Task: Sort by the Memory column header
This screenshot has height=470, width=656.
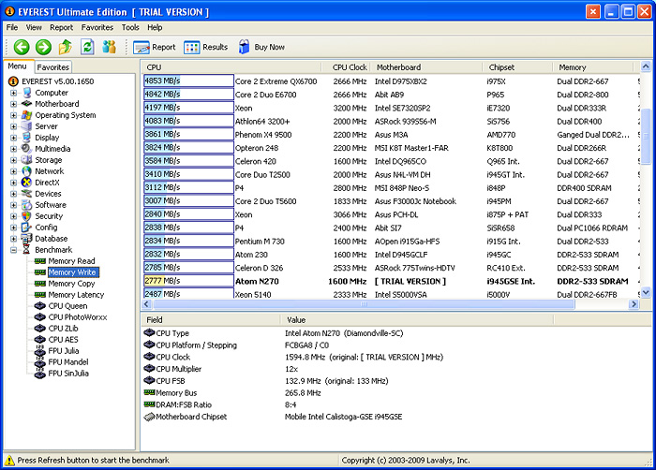Action: point(593,67)
